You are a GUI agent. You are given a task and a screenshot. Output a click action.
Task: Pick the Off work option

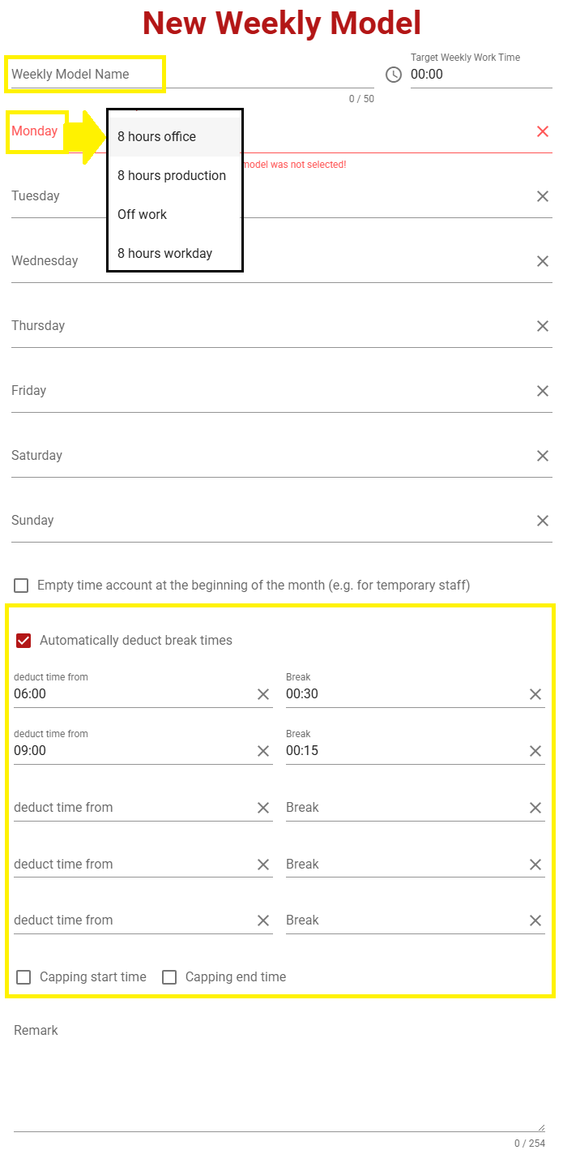click(x=143, y=215)
